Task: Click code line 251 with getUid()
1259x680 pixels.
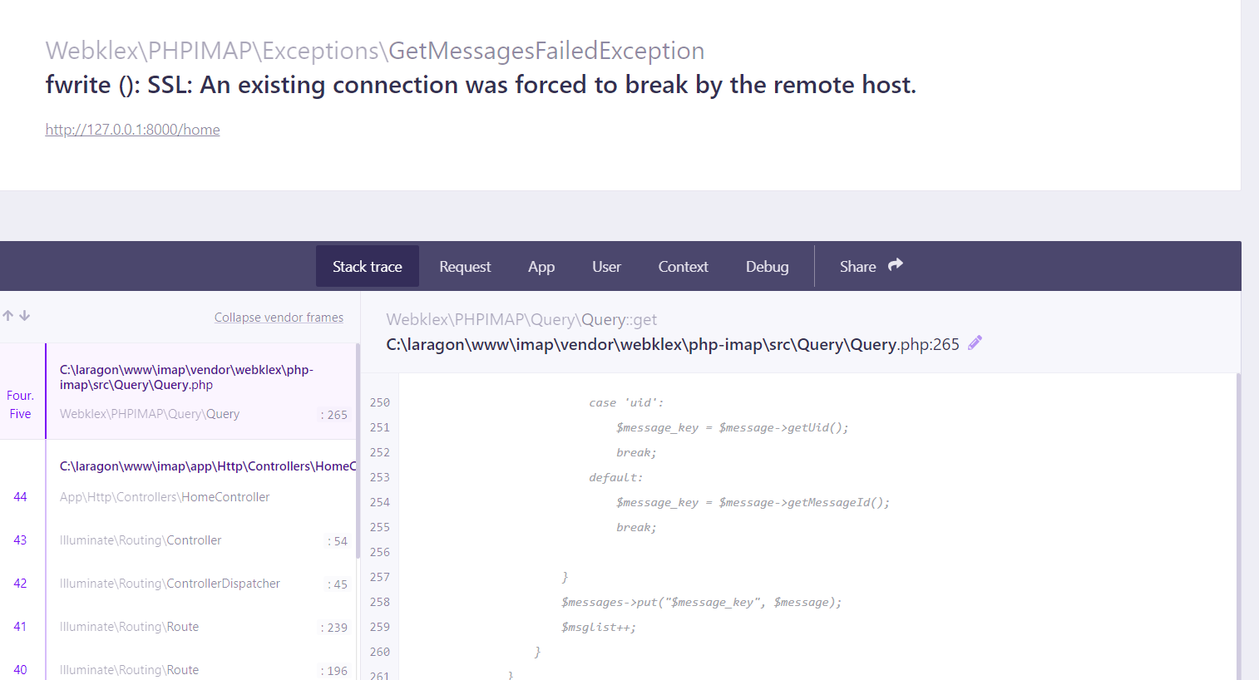Action: pos(732,427)
